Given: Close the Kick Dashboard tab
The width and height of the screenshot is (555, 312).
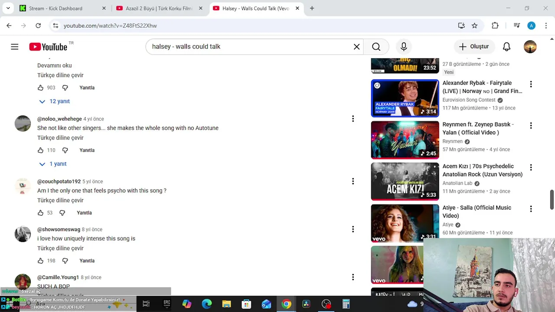Looking at the screenshot, I should (x=104, y=8).
